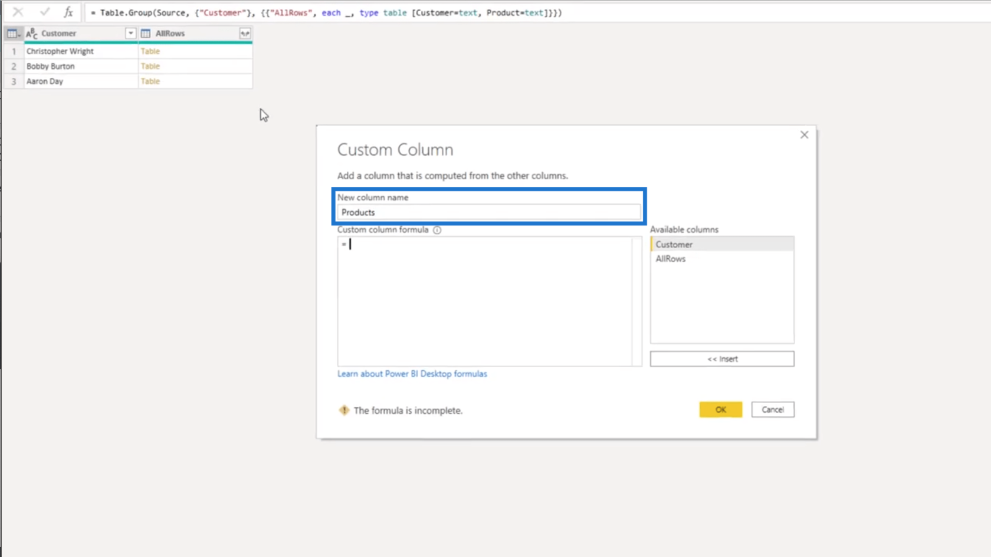Screen dimensions: 991x557
Task: Expand the AllRows column icon
Action: pyautogui.click(x=245, y=34)
